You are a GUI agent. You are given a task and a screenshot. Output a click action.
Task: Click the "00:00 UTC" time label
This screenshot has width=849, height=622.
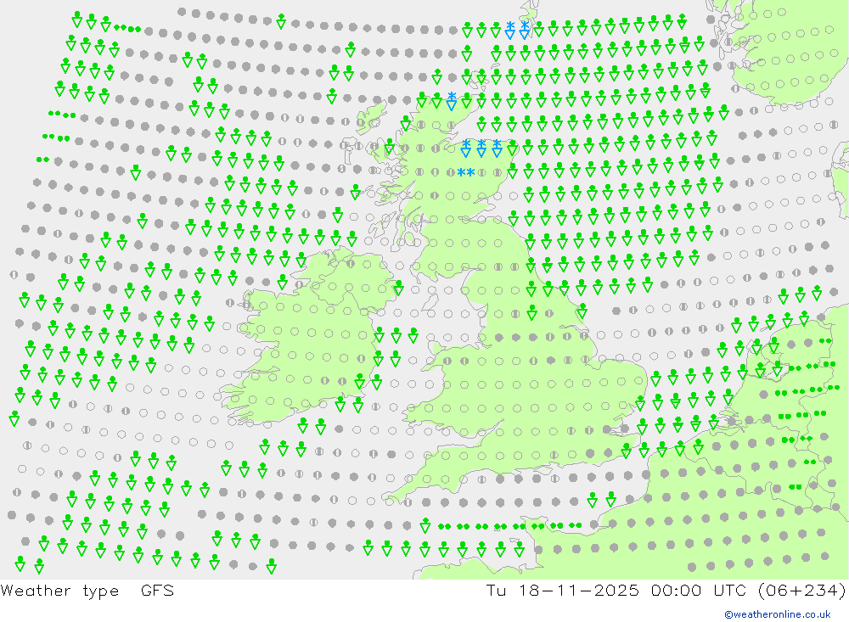(699, 590)
